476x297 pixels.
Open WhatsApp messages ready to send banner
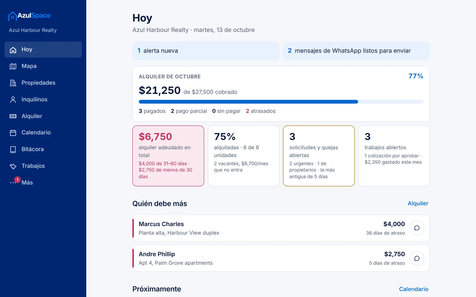click(x=356, y=51)
